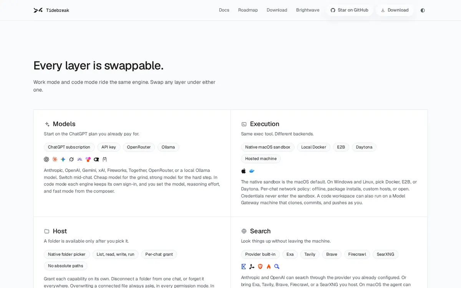Click the Exa logo icon under Search

pos(244,266)
